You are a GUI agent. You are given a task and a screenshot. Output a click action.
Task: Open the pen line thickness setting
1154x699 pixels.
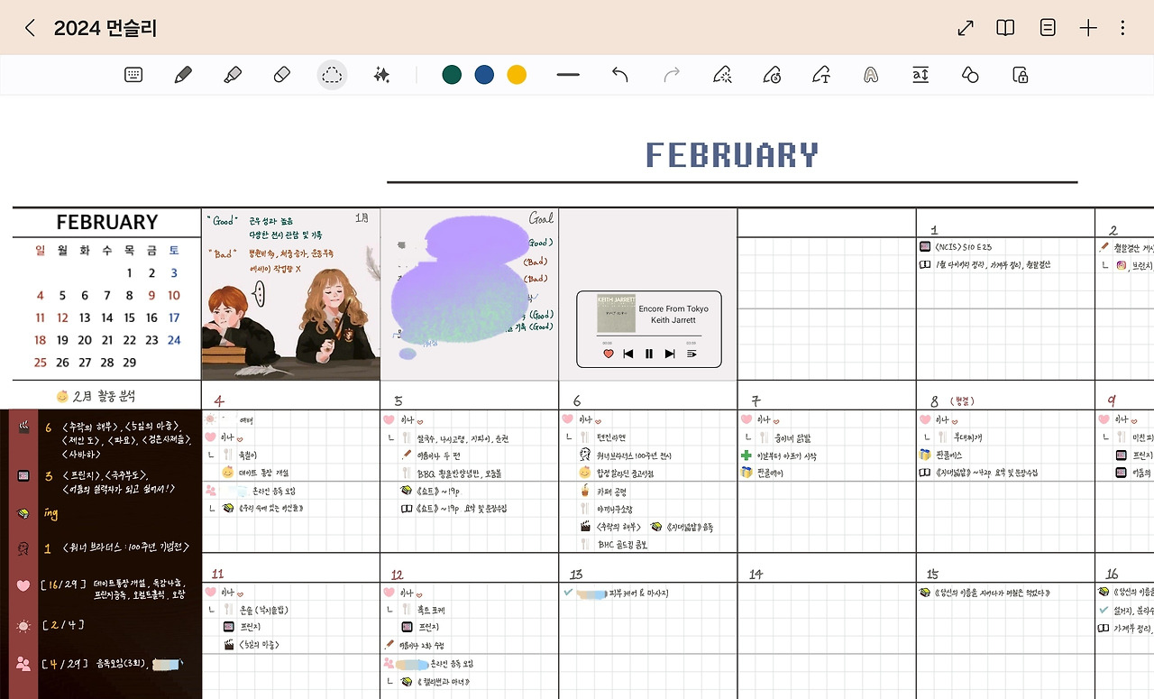568,75
